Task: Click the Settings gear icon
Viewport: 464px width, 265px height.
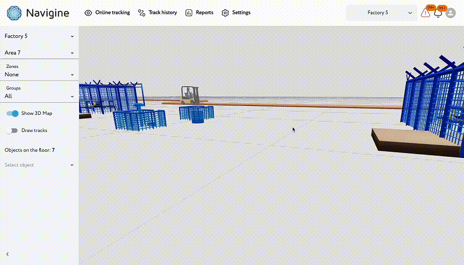Action: (225, 13)
